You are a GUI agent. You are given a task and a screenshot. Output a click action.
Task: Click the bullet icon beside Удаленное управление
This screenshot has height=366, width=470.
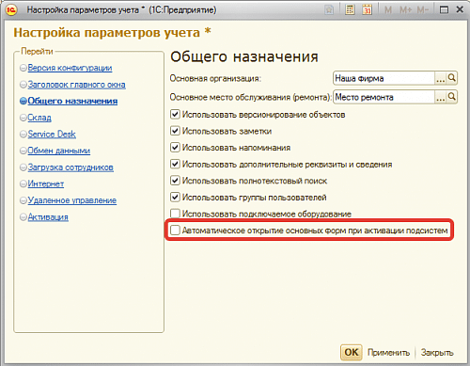(x=23, y=200)
